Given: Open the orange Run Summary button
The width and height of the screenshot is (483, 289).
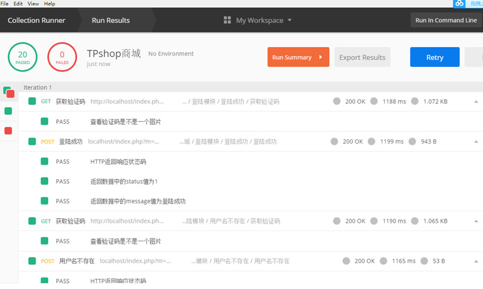Looking at the screenshot, I should coord(298,57).
